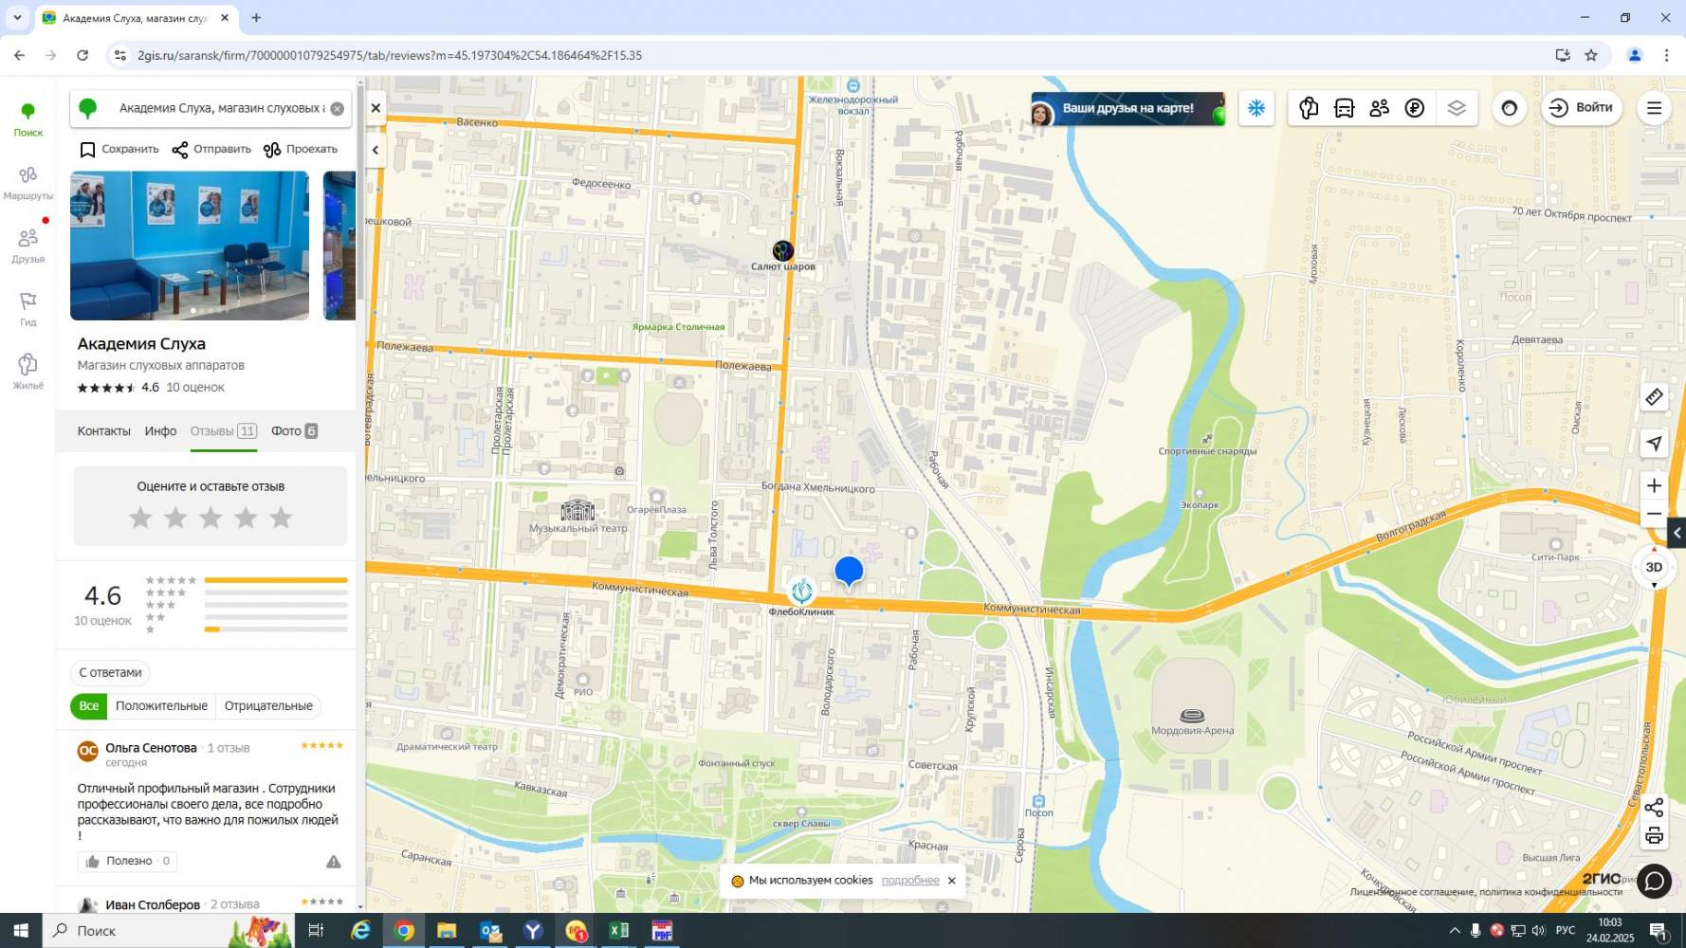Click the ruler measurement tool icon

[1654, 397]
